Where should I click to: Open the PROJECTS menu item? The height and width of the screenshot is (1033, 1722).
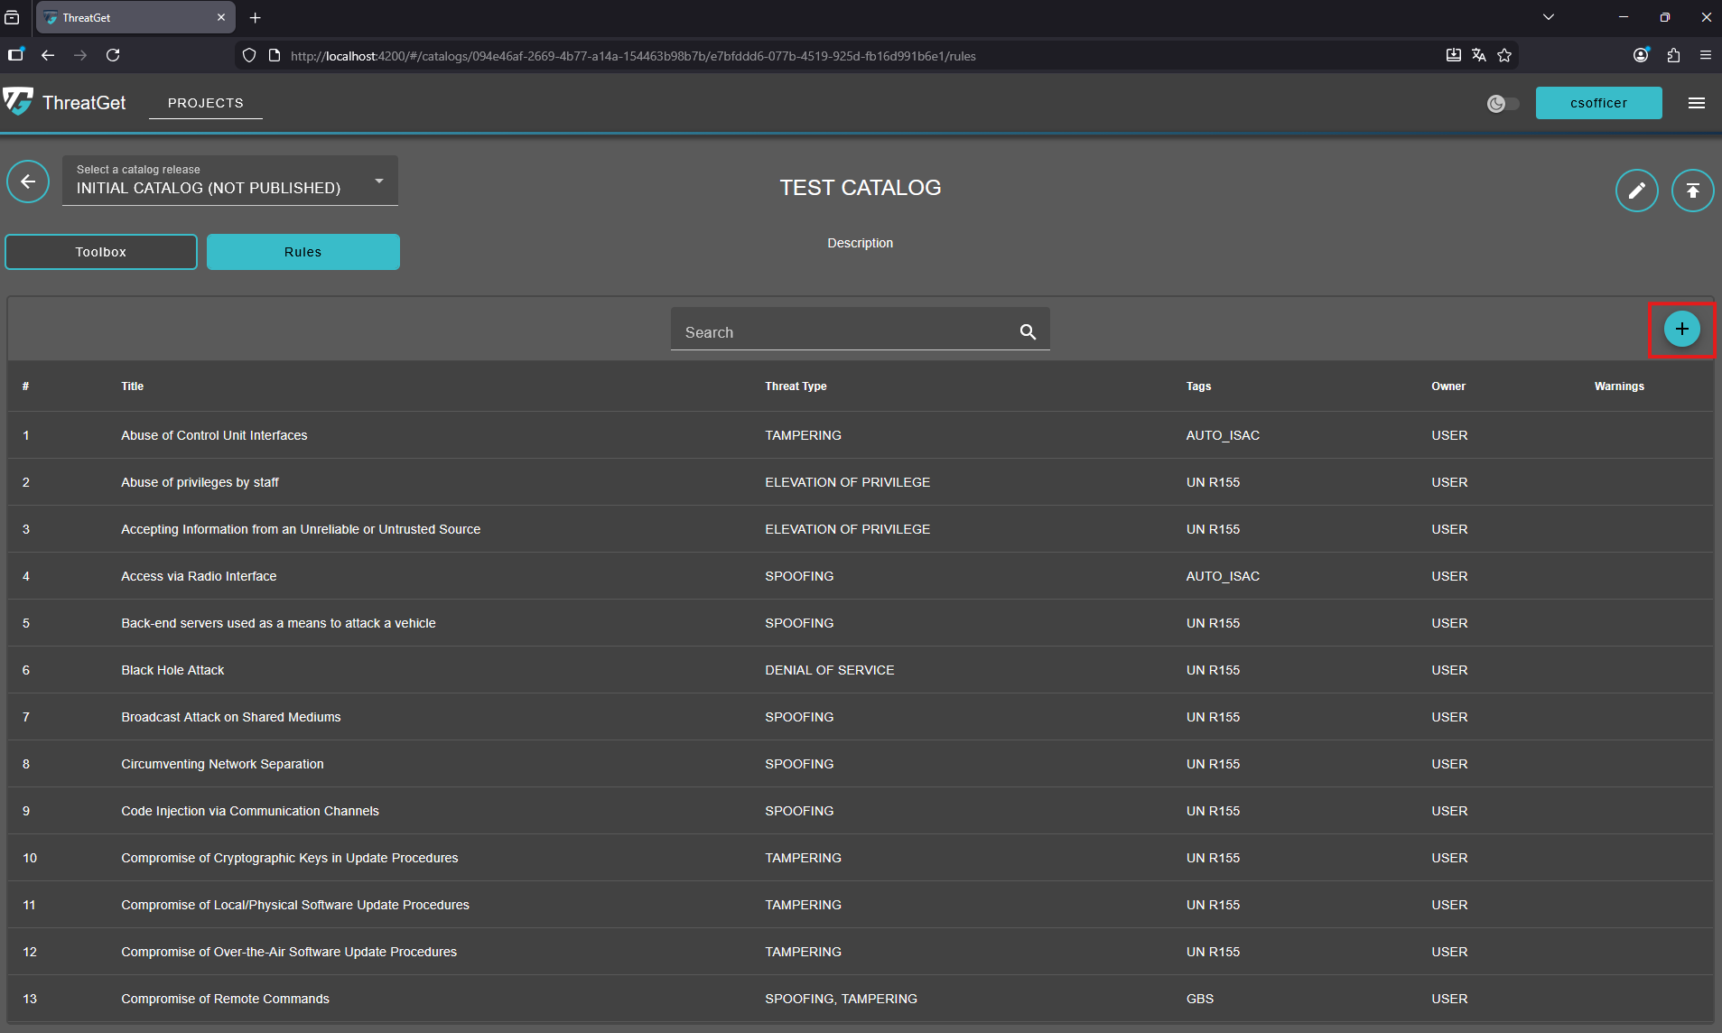click(x=206, y=103)
